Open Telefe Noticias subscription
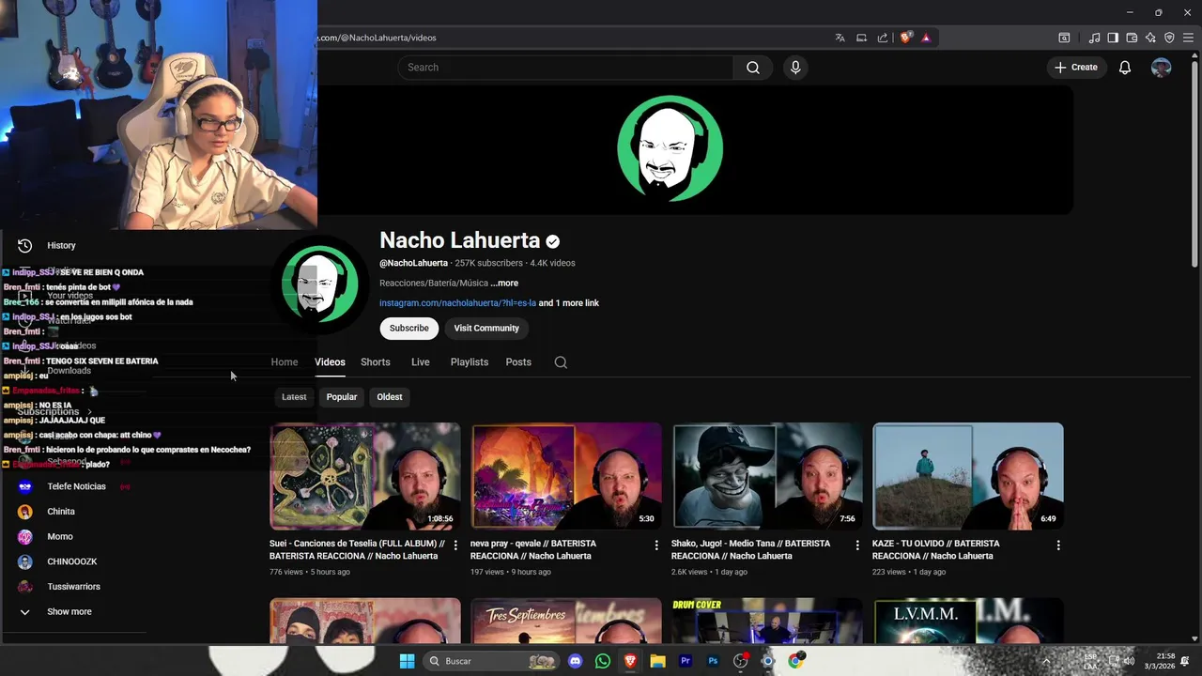The height and width of the screenshot is (676, 1202). 76,486
